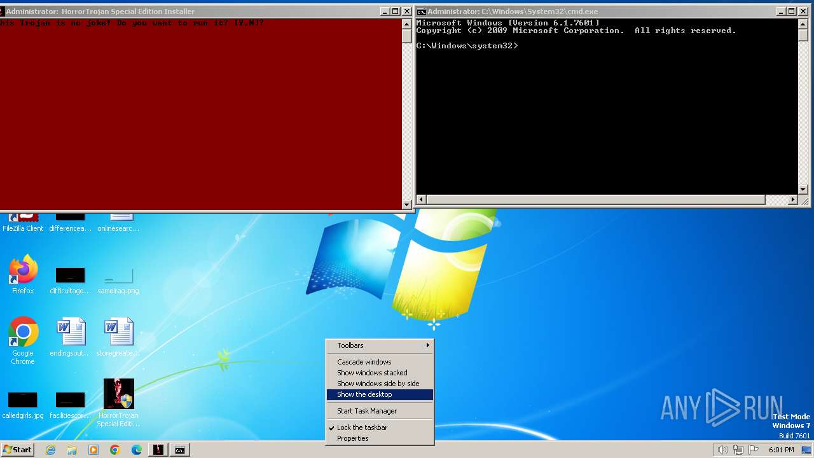Launch Microsoft Edge from the taskbar
The width and height of the screenshot is (814, 458).
click(137, 450)
